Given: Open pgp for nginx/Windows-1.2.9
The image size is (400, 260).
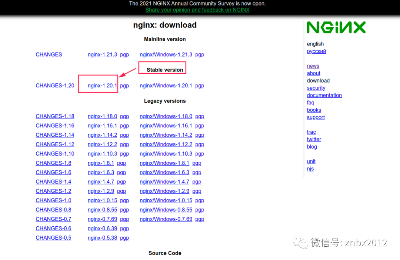Looking at the screenshot, I should [x=197, y=191].
